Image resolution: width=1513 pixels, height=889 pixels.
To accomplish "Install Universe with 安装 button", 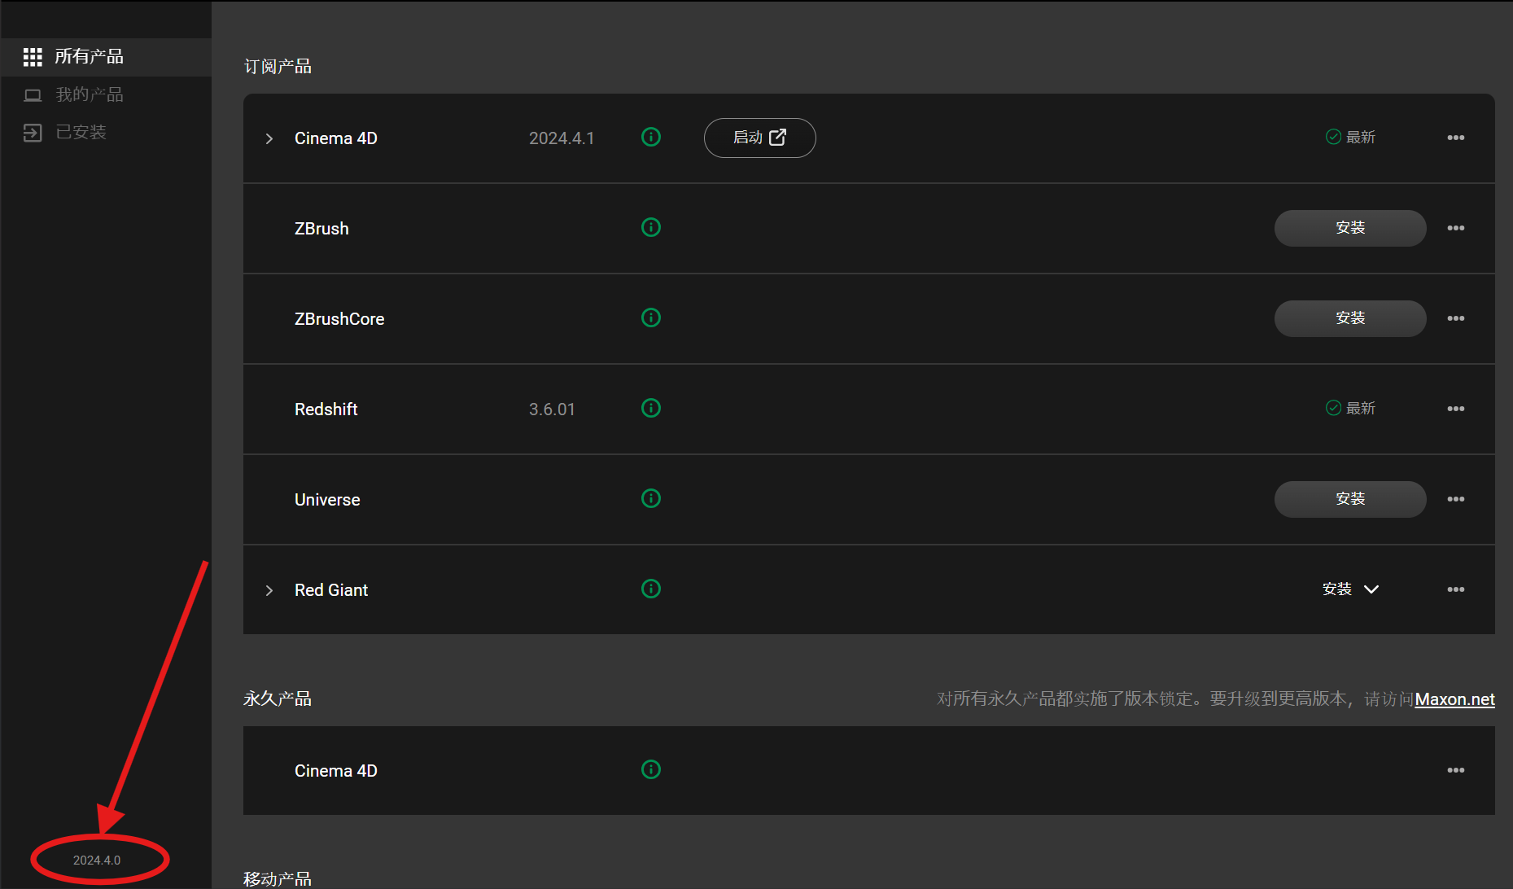I will coord(1350,499).
